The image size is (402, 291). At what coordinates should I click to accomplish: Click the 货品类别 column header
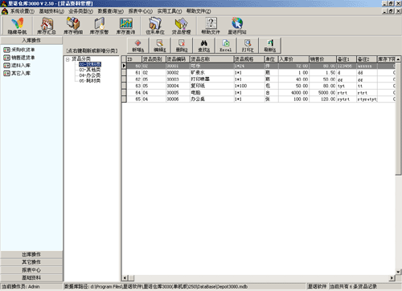pos(154,59)
